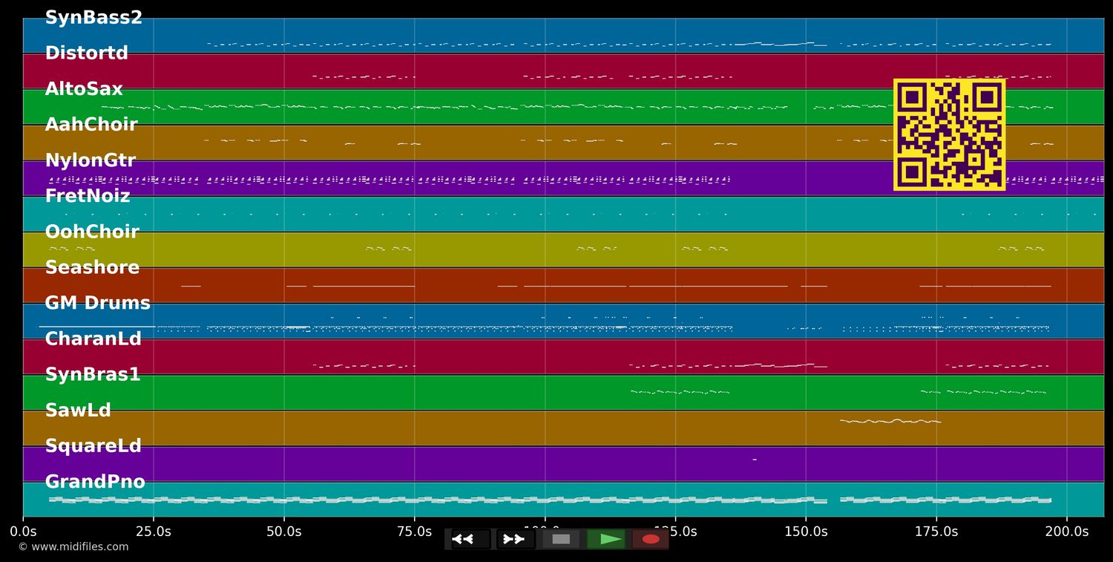Select the SquareLd track label

93,446
